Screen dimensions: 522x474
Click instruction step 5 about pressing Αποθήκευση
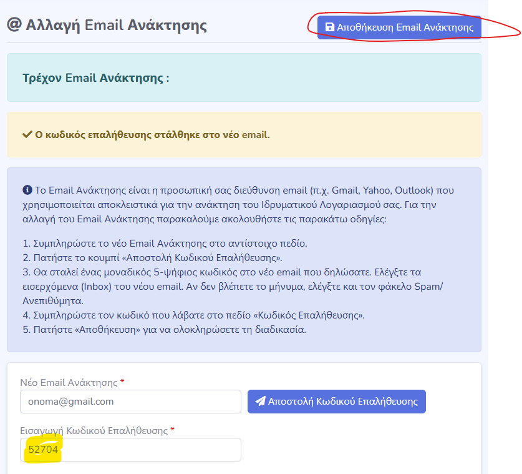click(x=164, y=330)
